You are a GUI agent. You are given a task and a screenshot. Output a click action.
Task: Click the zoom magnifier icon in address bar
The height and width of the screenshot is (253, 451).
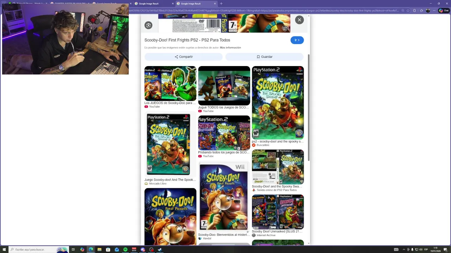point(403,11)
